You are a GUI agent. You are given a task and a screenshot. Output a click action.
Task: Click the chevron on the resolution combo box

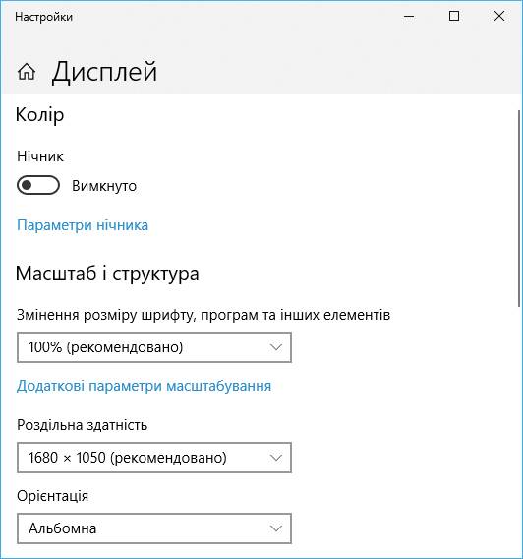tap(276, 458)
